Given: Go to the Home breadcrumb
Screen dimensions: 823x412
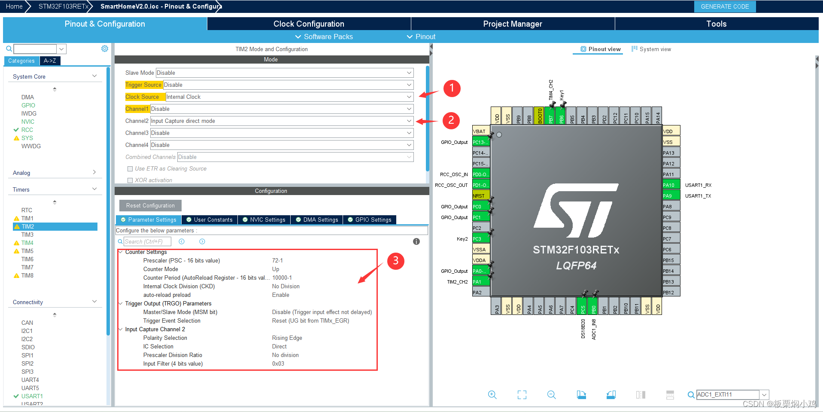Looking at the screenshot, I should 14,6.
